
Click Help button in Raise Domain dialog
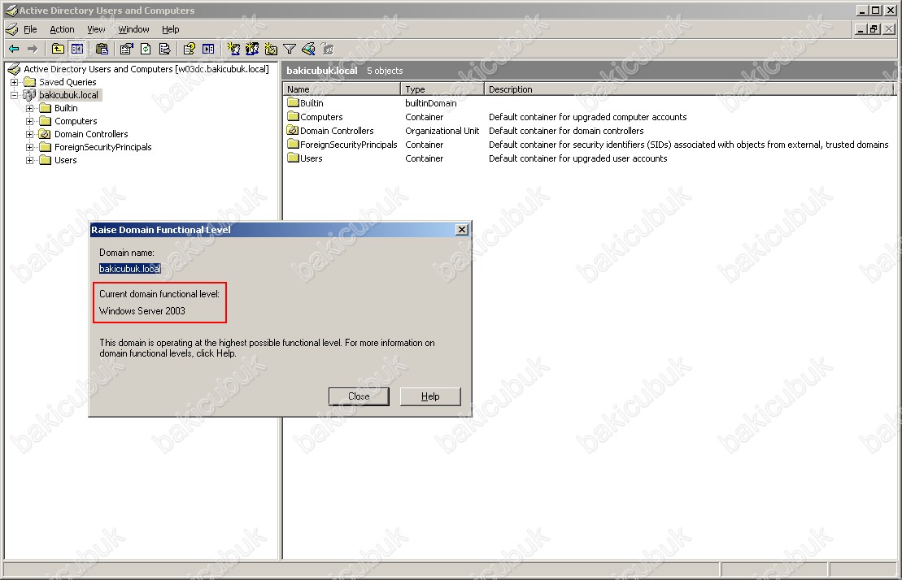click(x=430, y=396)
